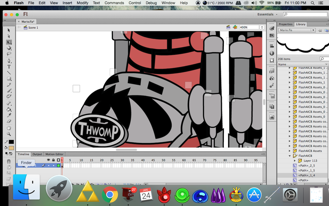Expand the FlashAICB Assets_1 folder
Screen dimensions: 329x206
290,83
